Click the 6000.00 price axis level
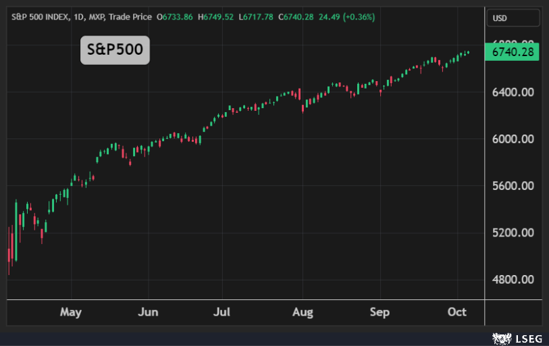 (x=513, y=139)
